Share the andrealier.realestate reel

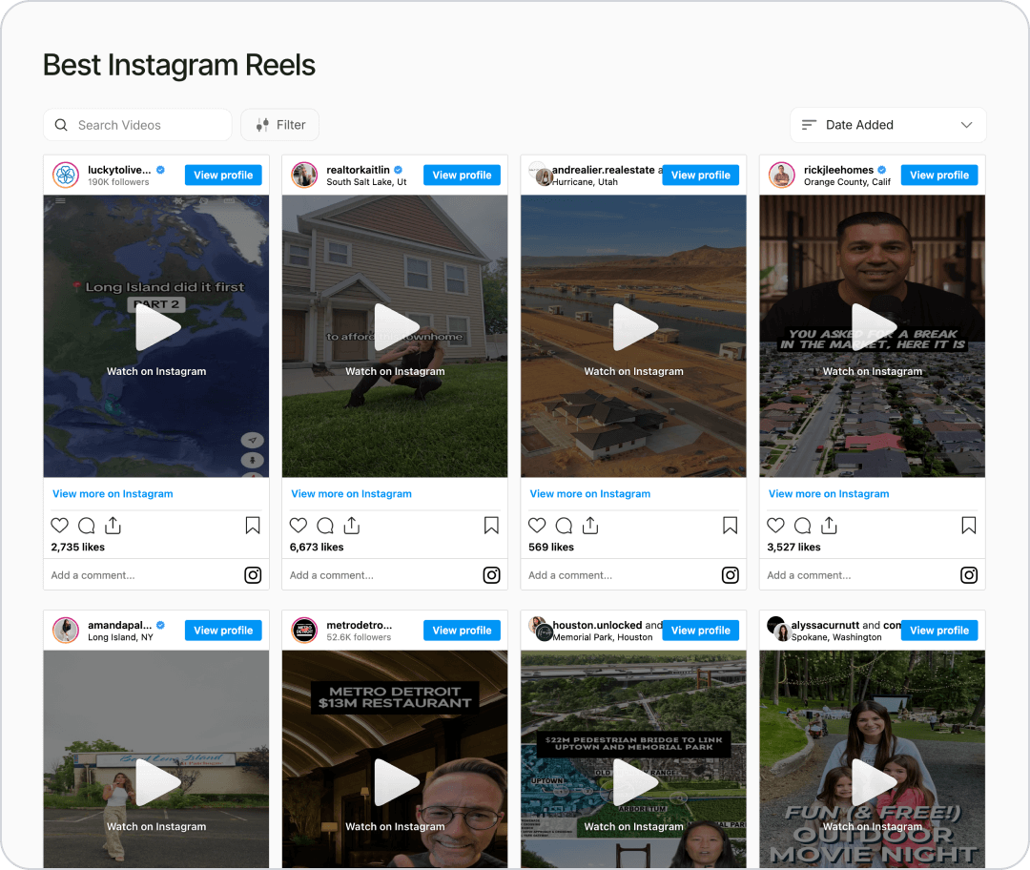coord(590,525)
